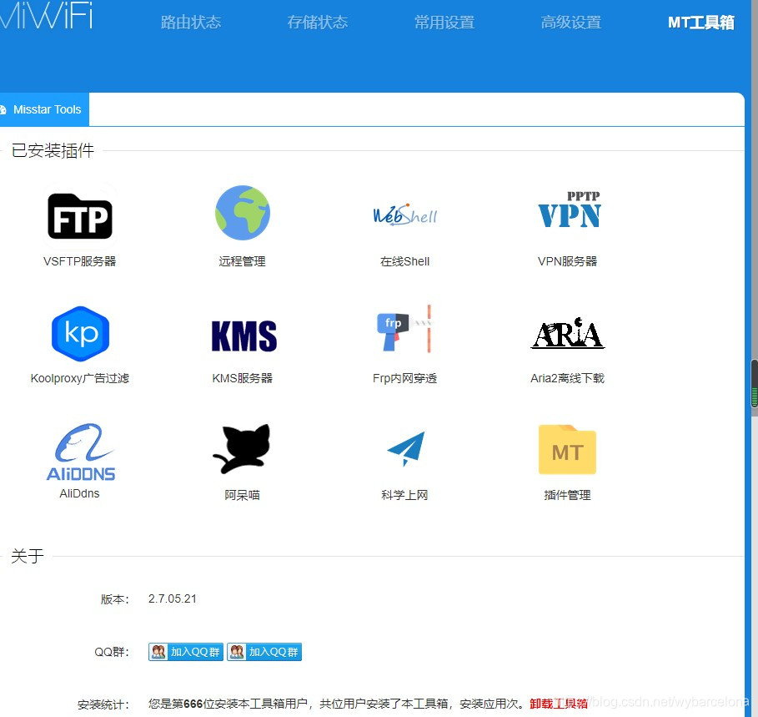
Task: Click the 科学上网 label
Action: coord(405,495)
